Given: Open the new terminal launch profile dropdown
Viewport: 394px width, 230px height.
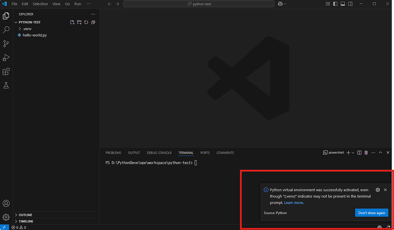Looking at the screenshot, I should click(x=353, y=153).
